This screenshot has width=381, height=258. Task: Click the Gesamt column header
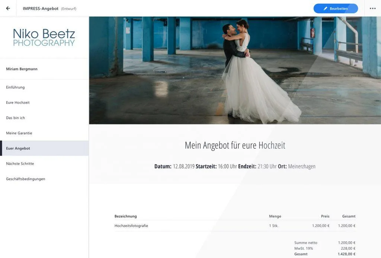(x=349, y=216)
